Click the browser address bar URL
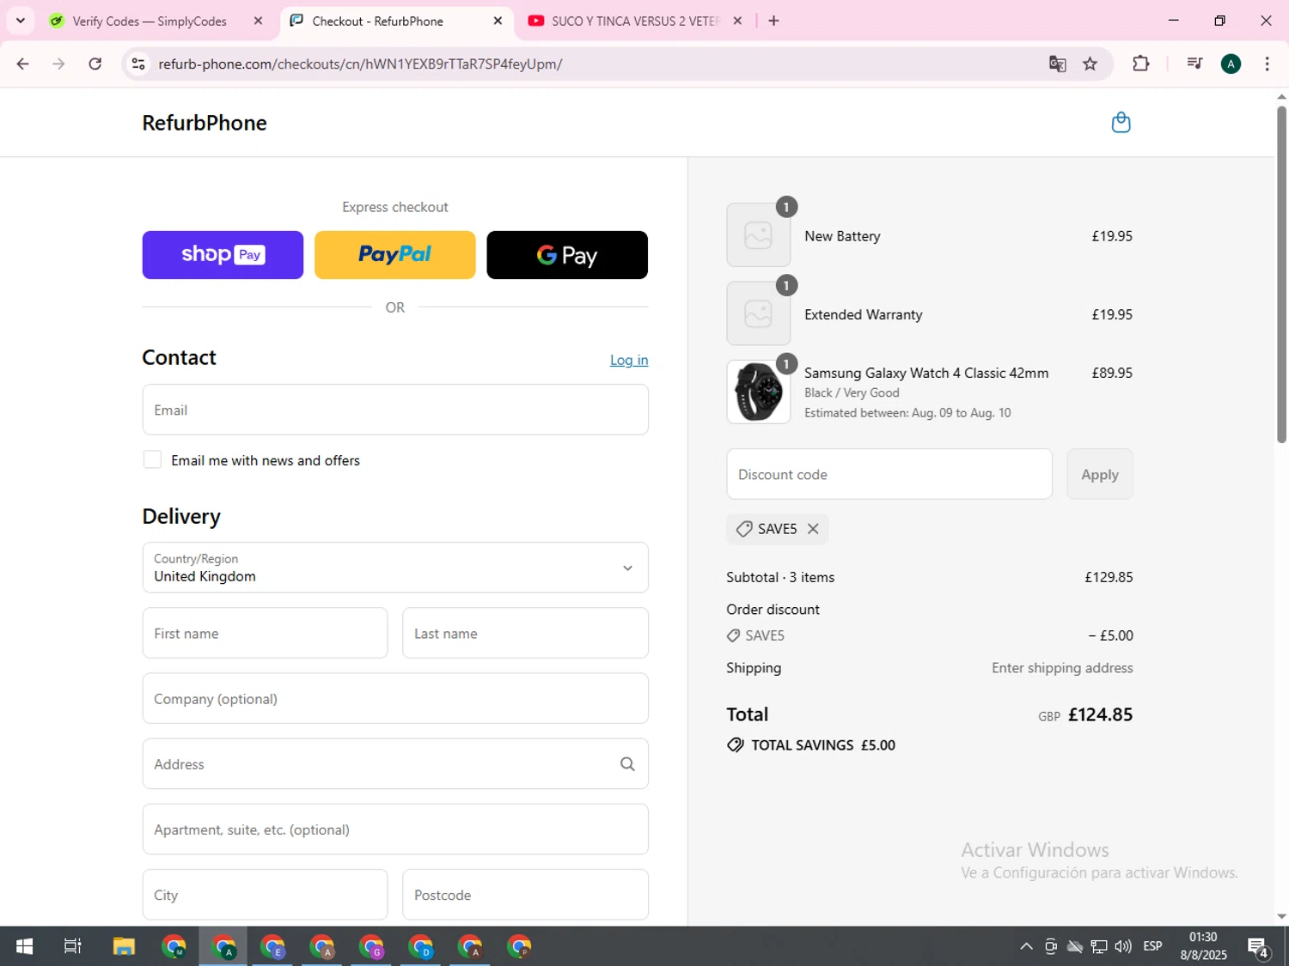1289x966 pixels. (361, 64)
